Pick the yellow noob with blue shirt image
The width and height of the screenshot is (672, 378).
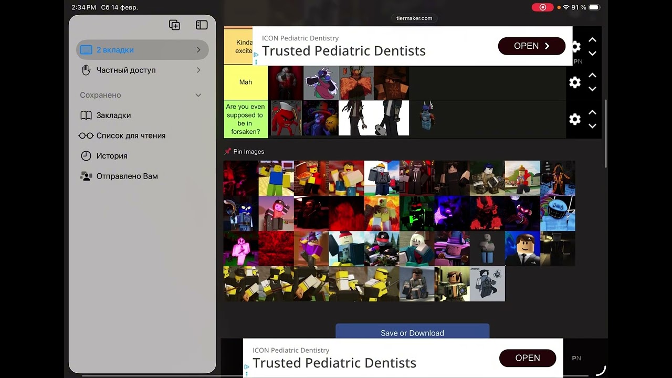click(x=276, y=178)
